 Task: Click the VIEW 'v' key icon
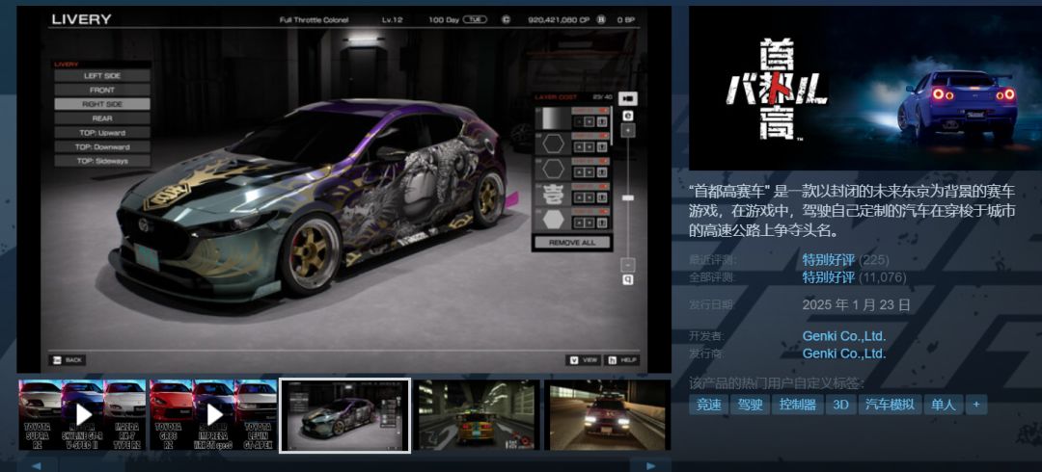pos(573,360)
